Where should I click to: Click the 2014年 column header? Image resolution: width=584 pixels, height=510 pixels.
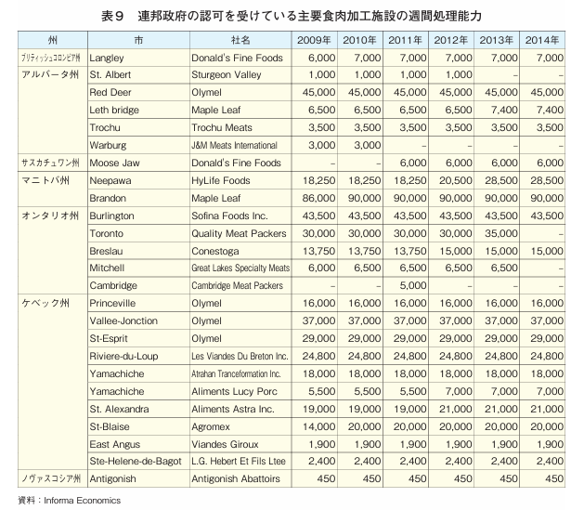point(542,40)
